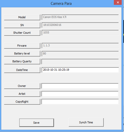Click the Shutter Count button
Image resolution: width=124 pixels, height=132 pixels.
pos(22,33)
